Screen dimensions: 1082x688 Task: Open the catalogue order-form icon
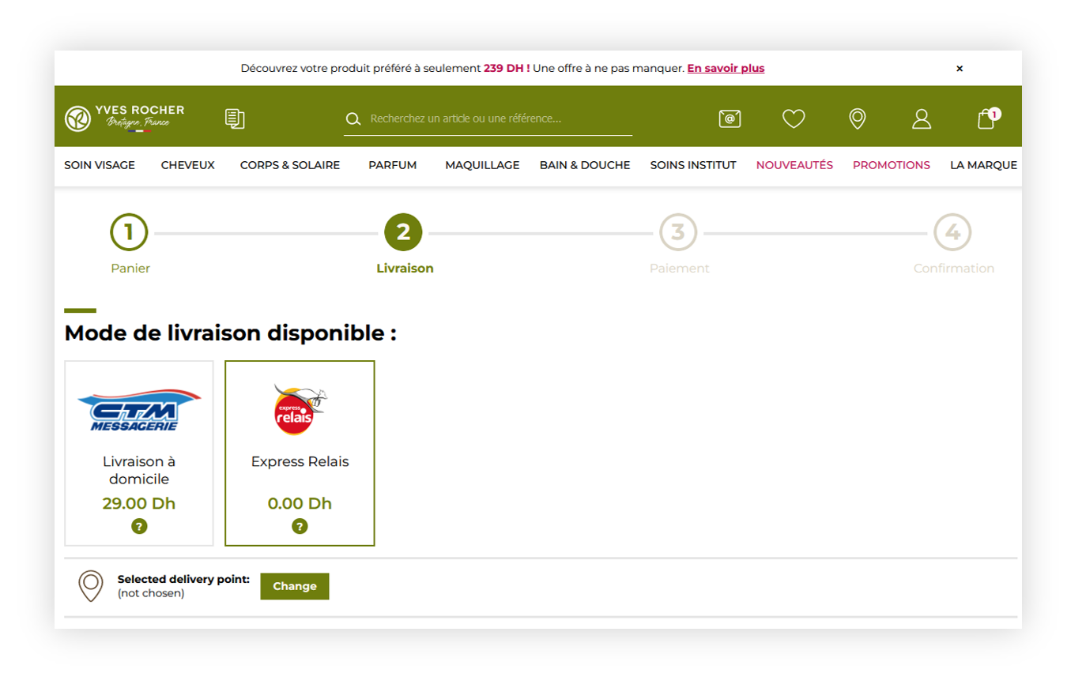point(235,118)
